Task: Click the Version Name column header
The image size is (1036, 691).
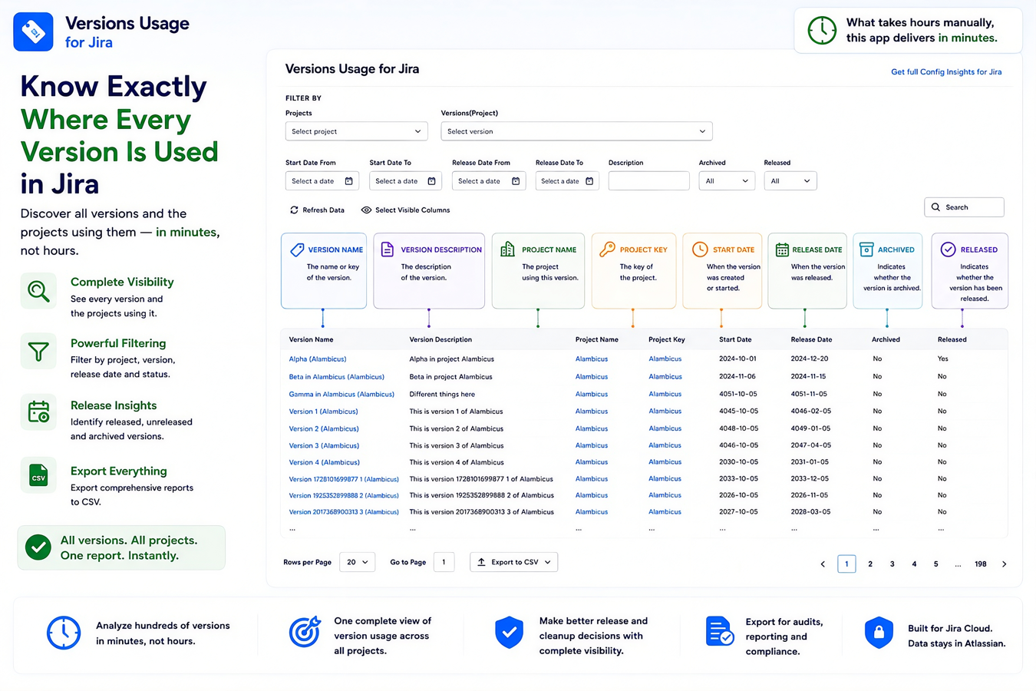Action: coord(311,339)
